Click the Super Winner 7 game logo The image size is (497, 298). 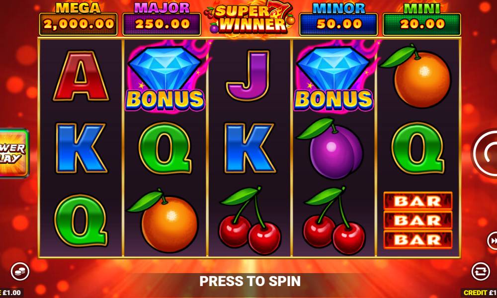coord(250,19)
